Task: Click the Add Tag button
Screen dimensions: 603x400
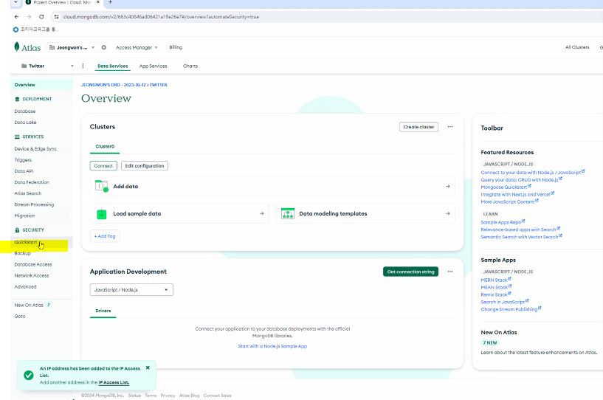Action: 105,236
